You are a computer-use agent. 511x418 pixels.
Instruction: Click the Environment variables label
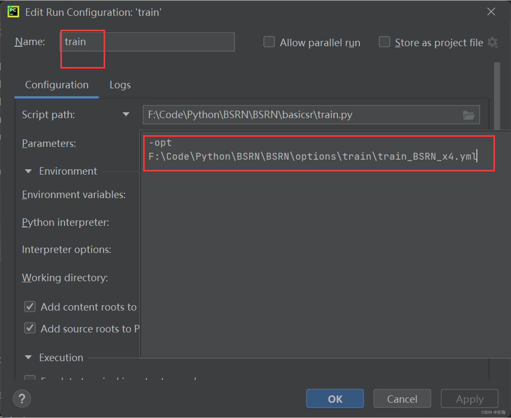[x=74, y=195]
